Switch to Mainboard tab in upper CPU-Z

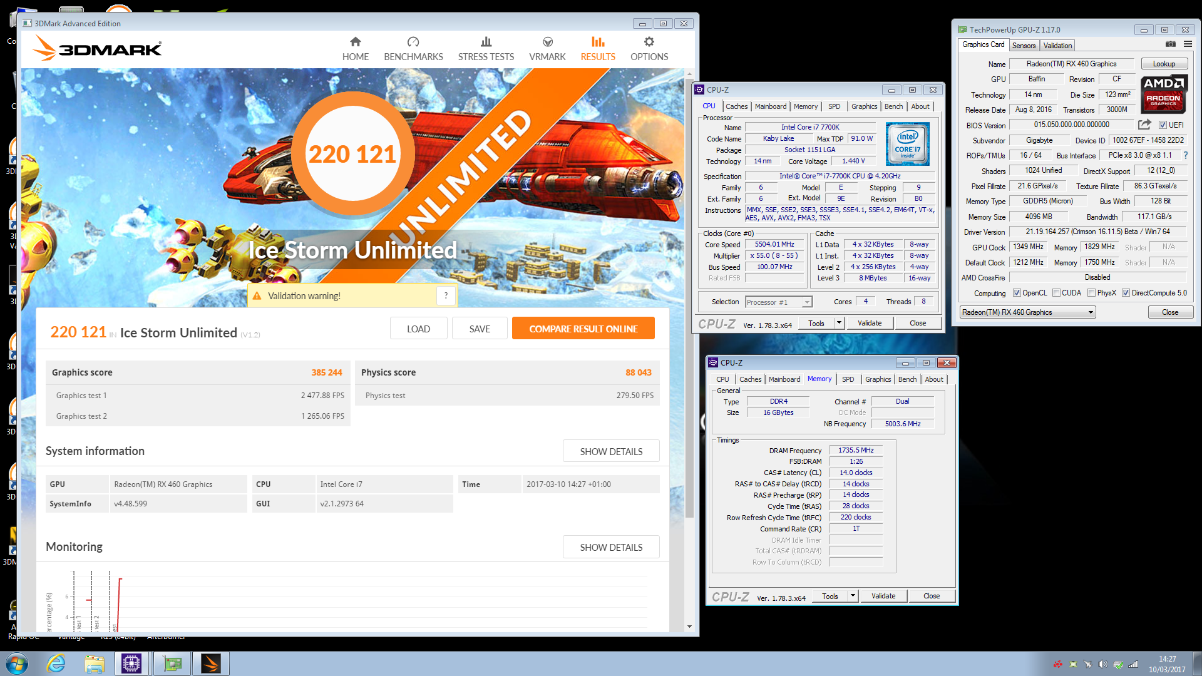[770, 106]
